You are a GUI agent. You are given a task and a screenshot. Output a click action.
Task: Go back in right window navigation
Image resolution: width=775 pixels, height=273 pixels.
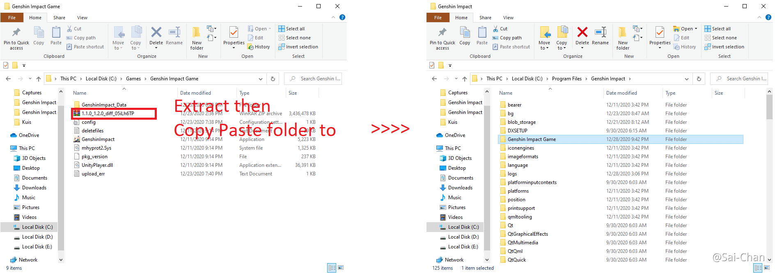[x=434, y=79]
